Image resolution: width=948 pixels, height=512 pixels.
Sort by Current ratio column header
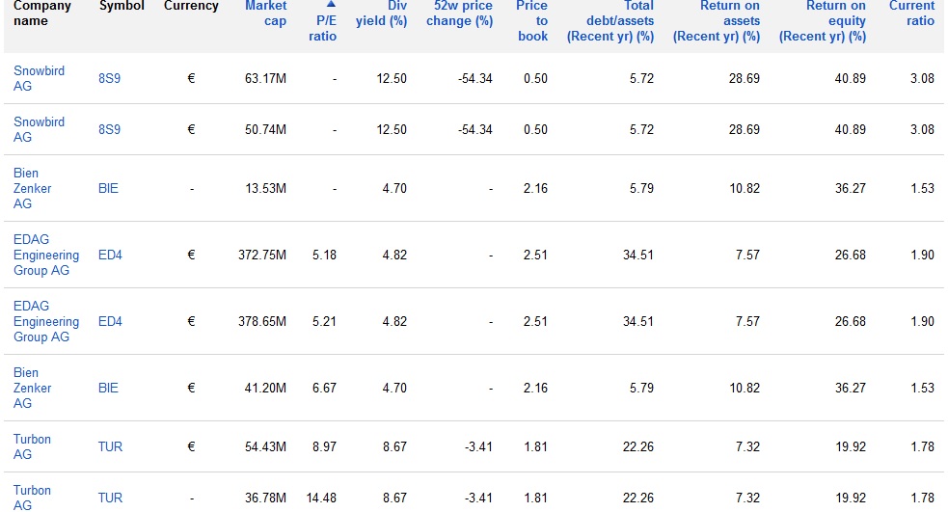point(911,13)
